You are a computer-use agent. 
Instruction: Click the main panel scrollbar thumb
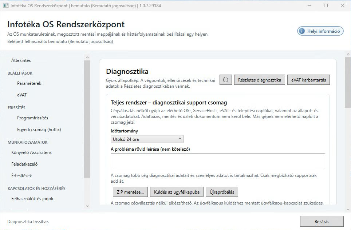click(348, 83)
